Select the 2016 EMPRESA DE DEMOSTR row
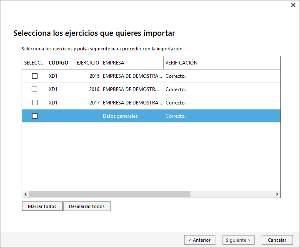Screen dimensions: 300x248 coord(130,89)
